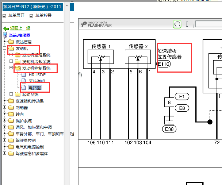Open the 电路图 document

35,88
